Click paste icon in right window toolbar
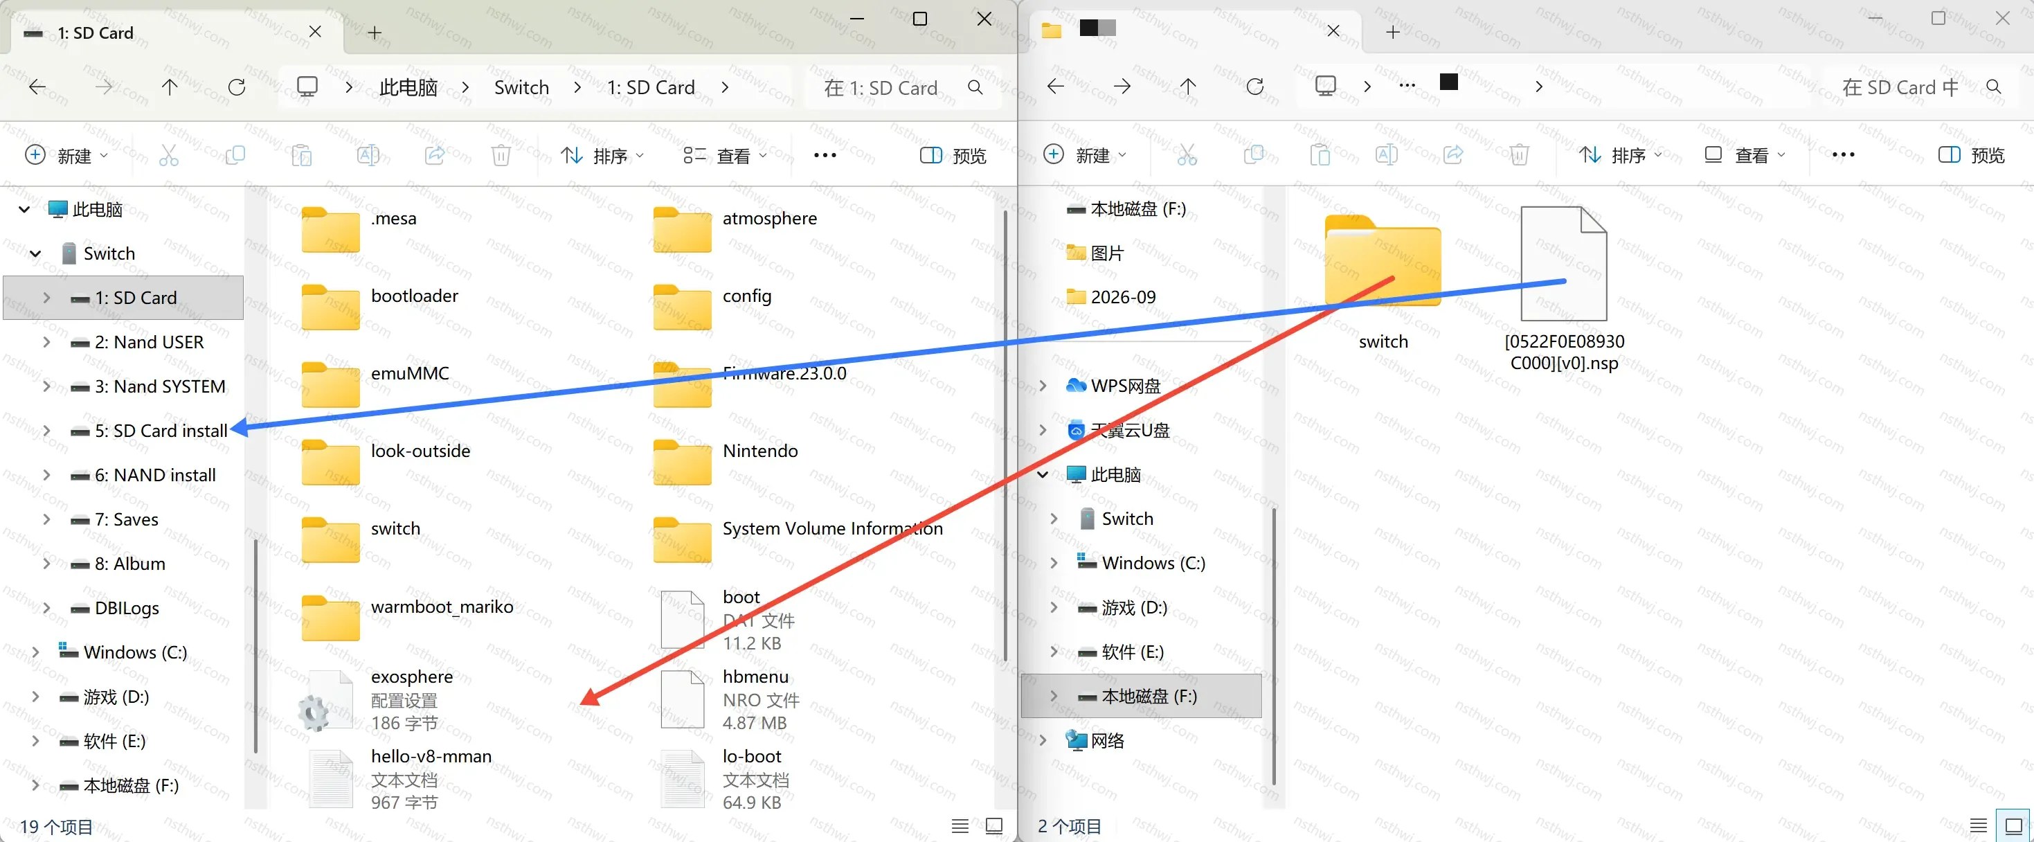This screenshot has width=2034, height=842. pos(1320,155)
